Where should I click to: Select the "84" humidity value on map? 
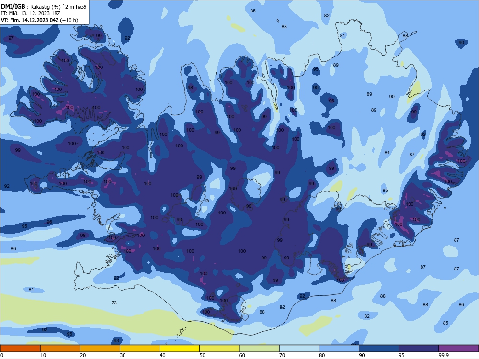[x=387, y=152]
